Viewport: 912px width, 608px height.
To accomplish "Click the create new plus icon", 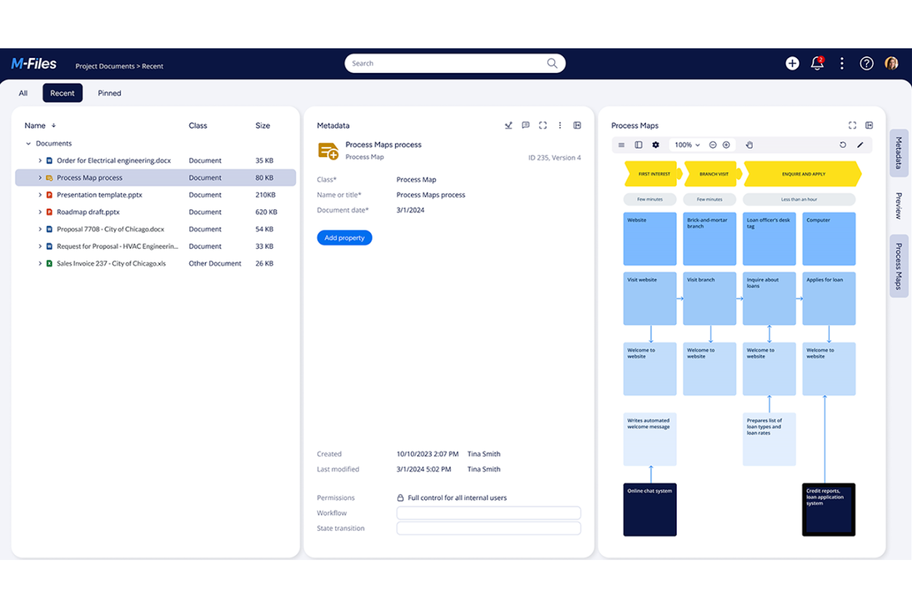I will tap(792, 63).
